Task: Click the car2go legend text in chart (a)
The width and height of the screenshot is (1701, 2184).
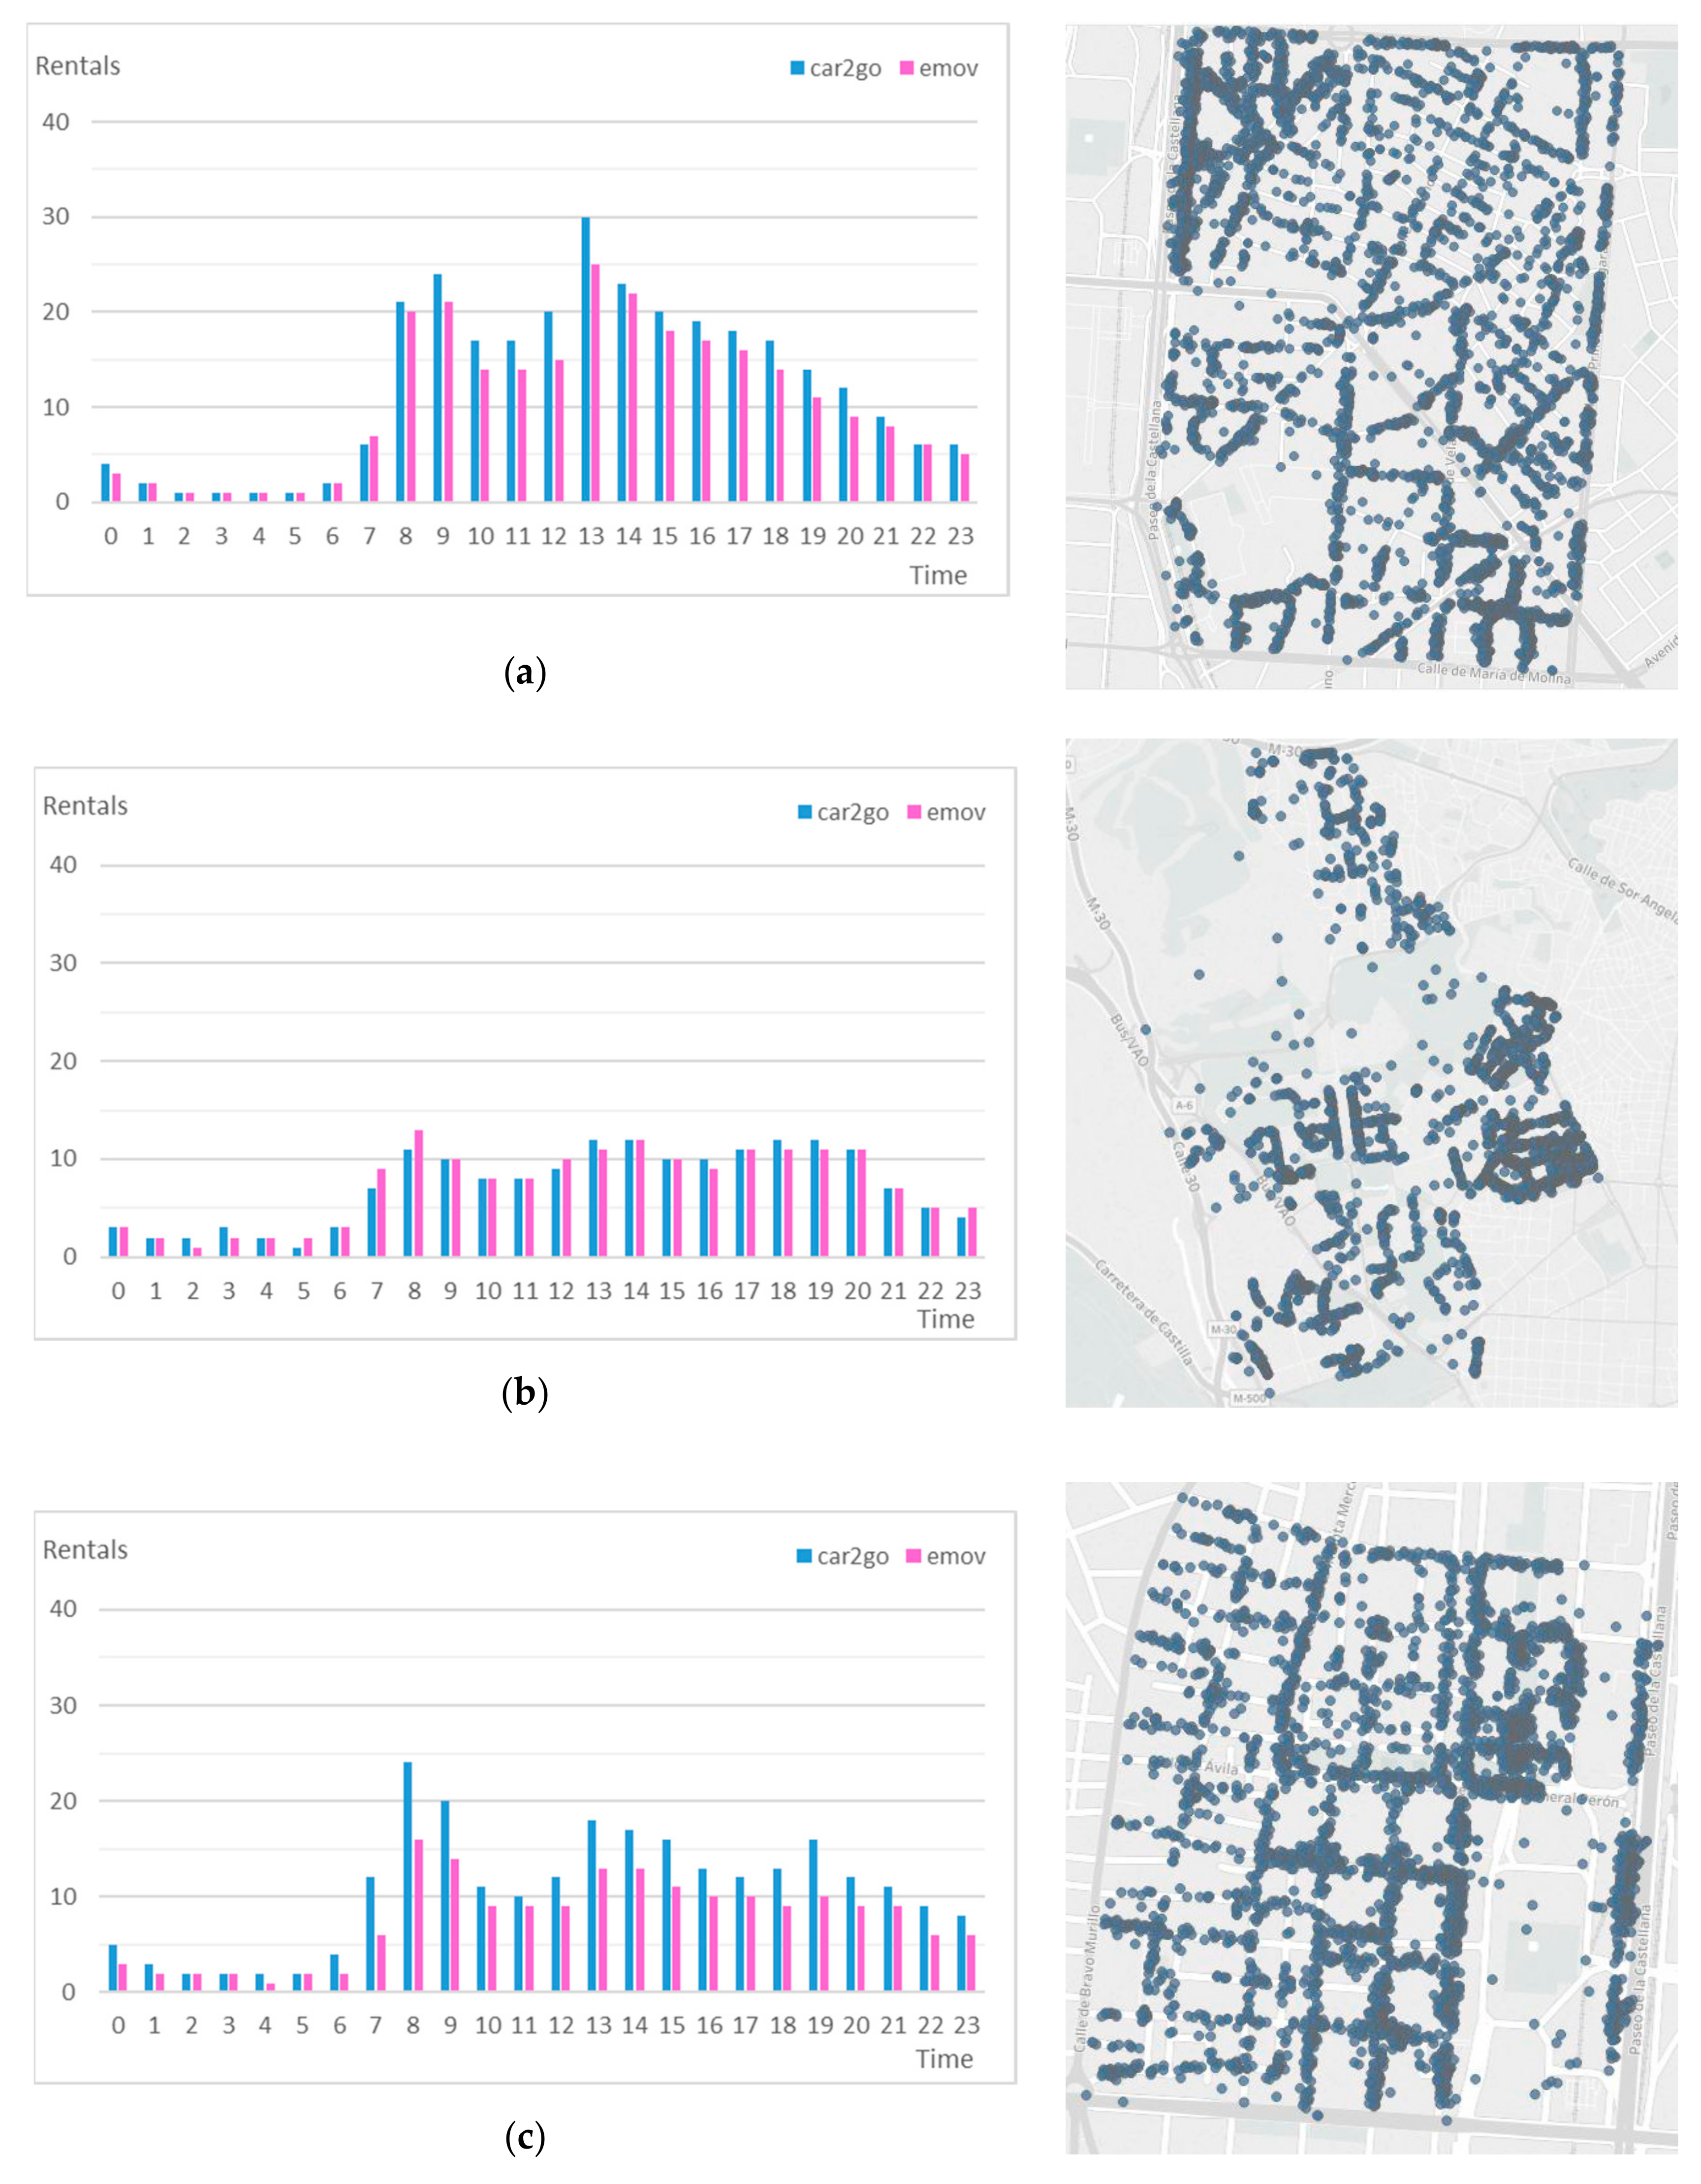Action: point(846,69)
